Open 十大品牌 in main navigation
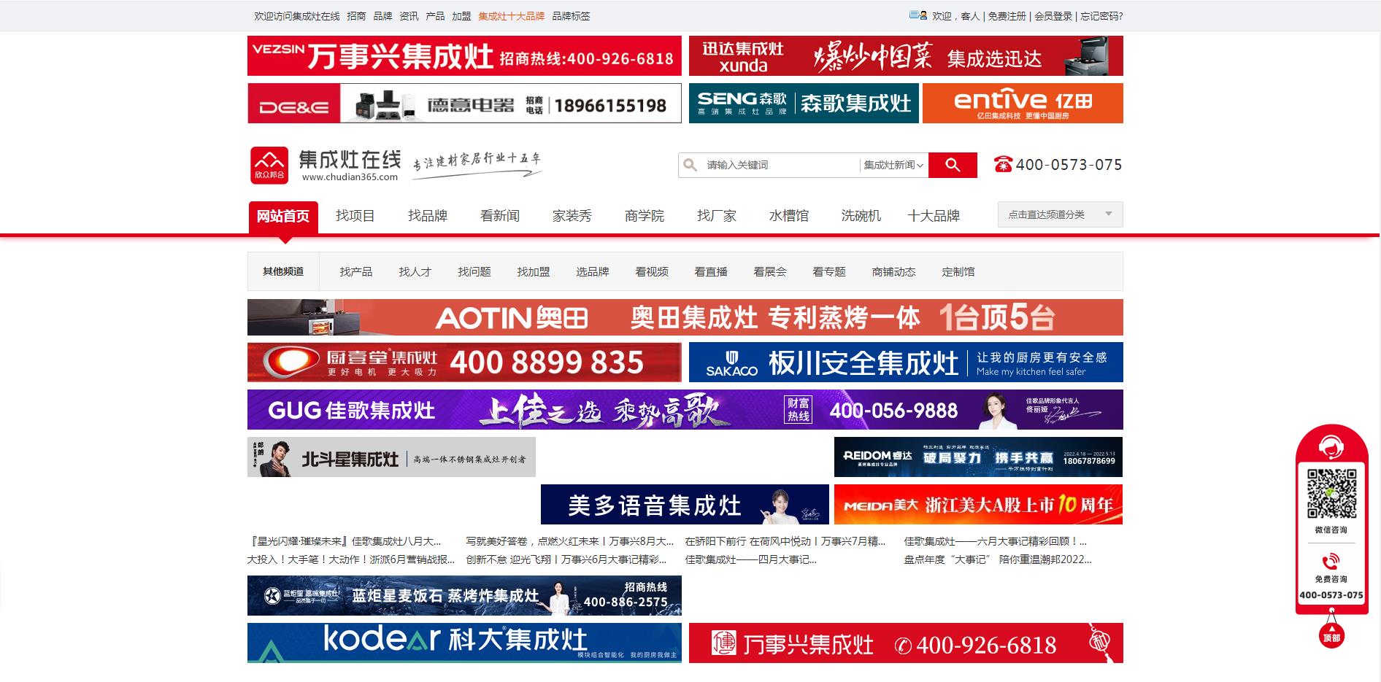This screenshot has width=1381, height=682. click(934, 216)
